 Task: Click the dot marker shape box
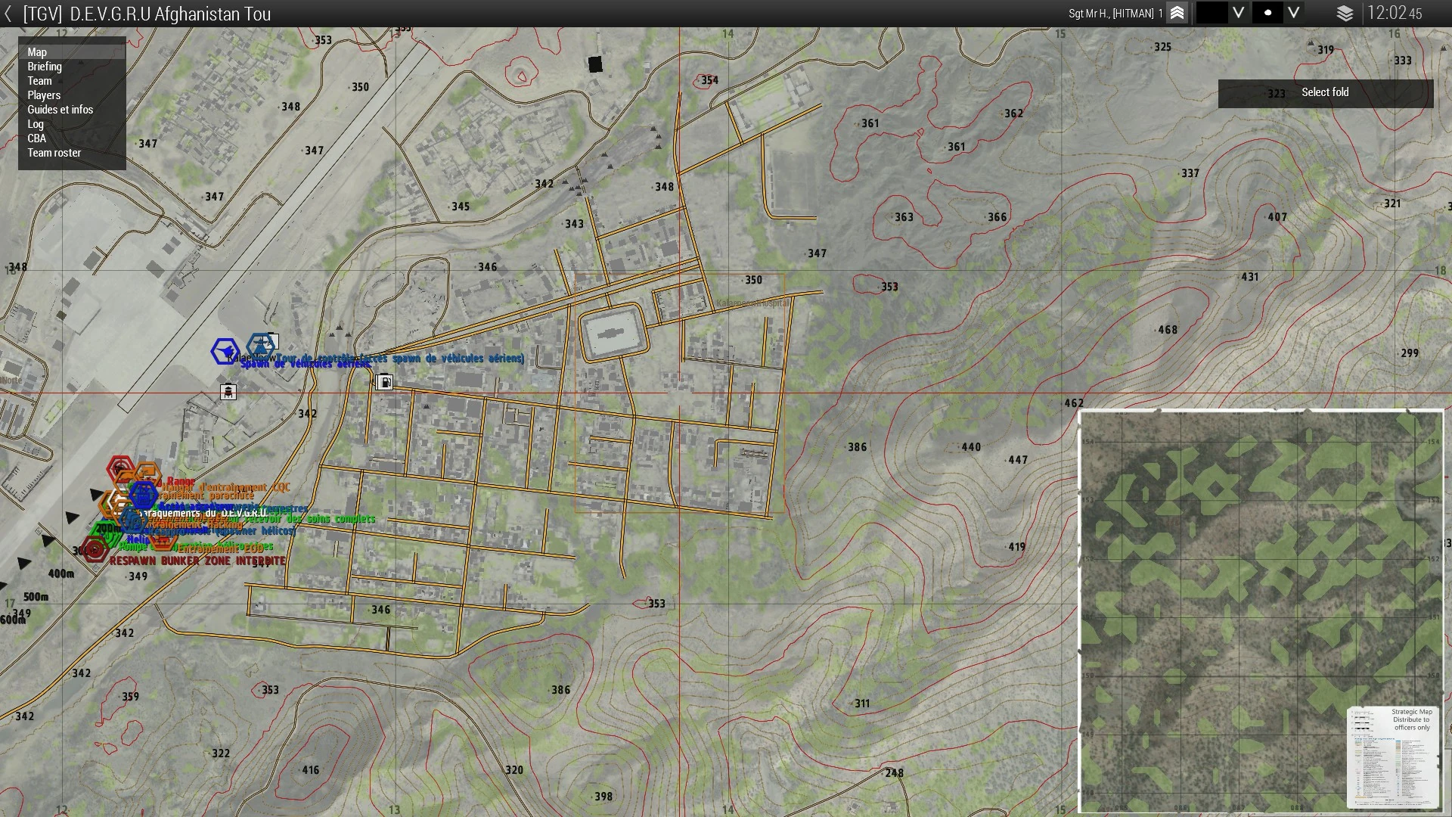(1267, 14)
